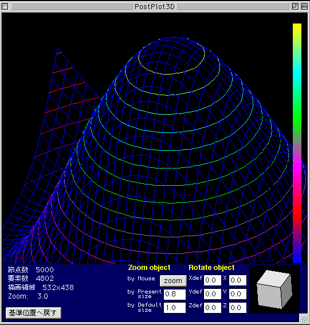Image resolution: width=310 pixels, height=325 pixels.
Task: Focus the Xdef rotation field
Action: (x=213, y=280)
